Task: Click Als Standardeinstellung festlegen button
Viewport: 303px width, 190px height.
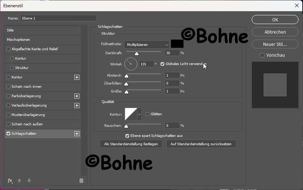Action: pyautogui.click(x=131, y=144)
